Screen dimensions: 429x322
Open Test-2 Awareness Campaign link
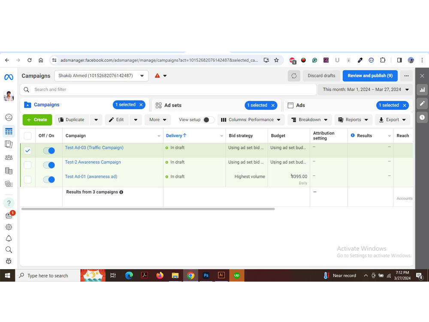tap(93, 162)
